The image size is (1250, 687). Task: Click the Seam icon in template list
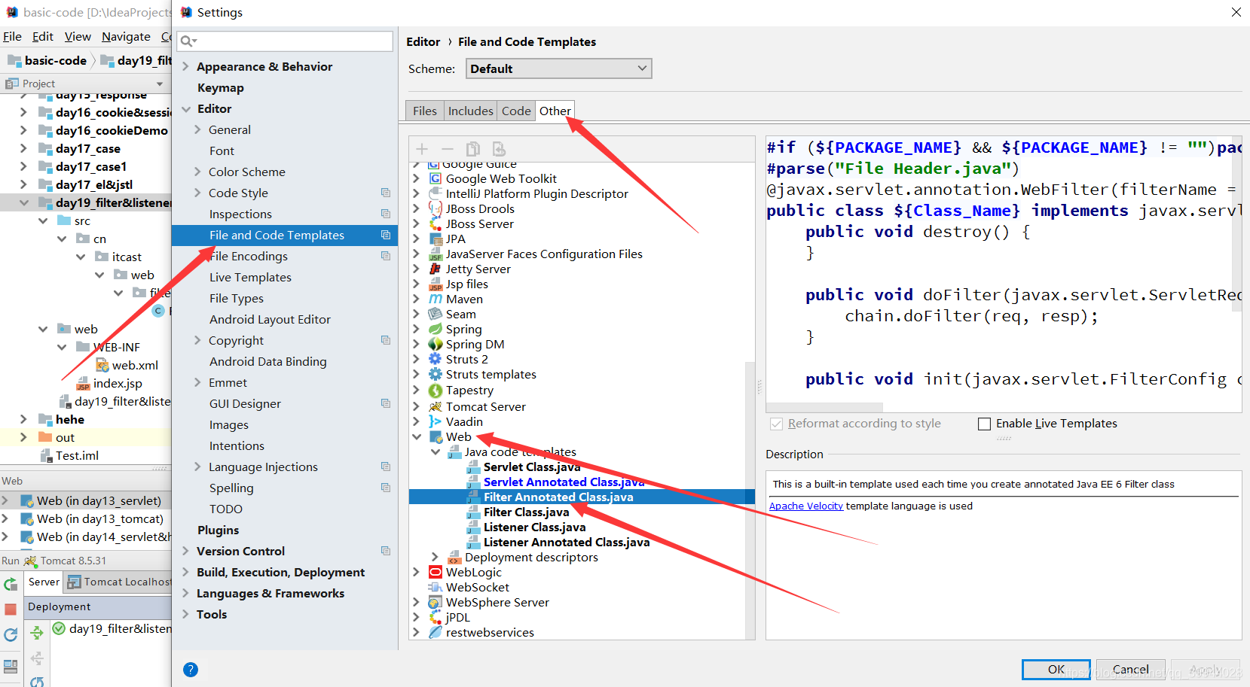point(436,314)
